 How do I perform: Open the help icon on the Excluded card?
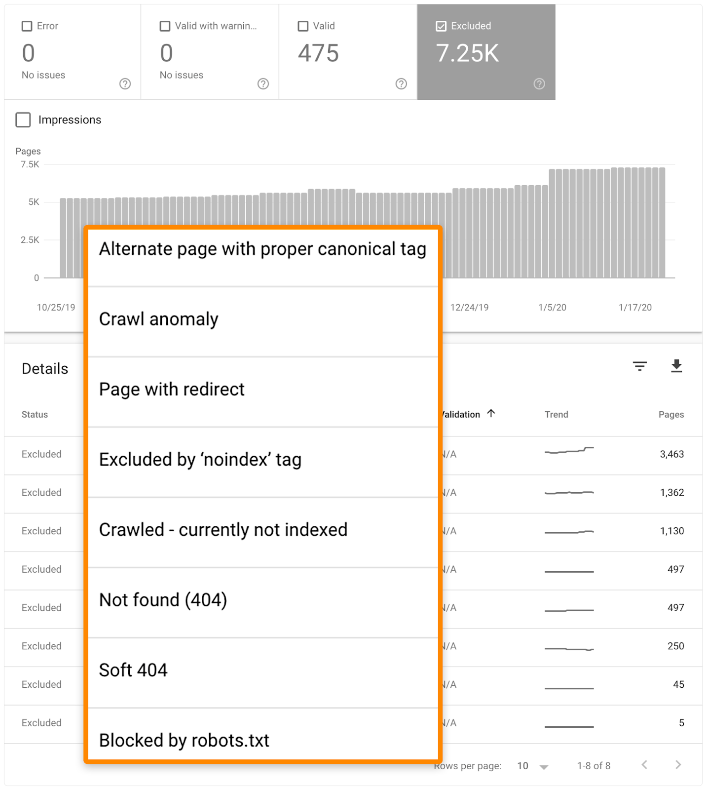[x=539, y=84]
